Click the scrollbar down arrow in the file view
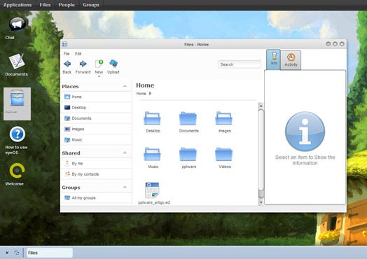367x259 pixels. point(261,202)
